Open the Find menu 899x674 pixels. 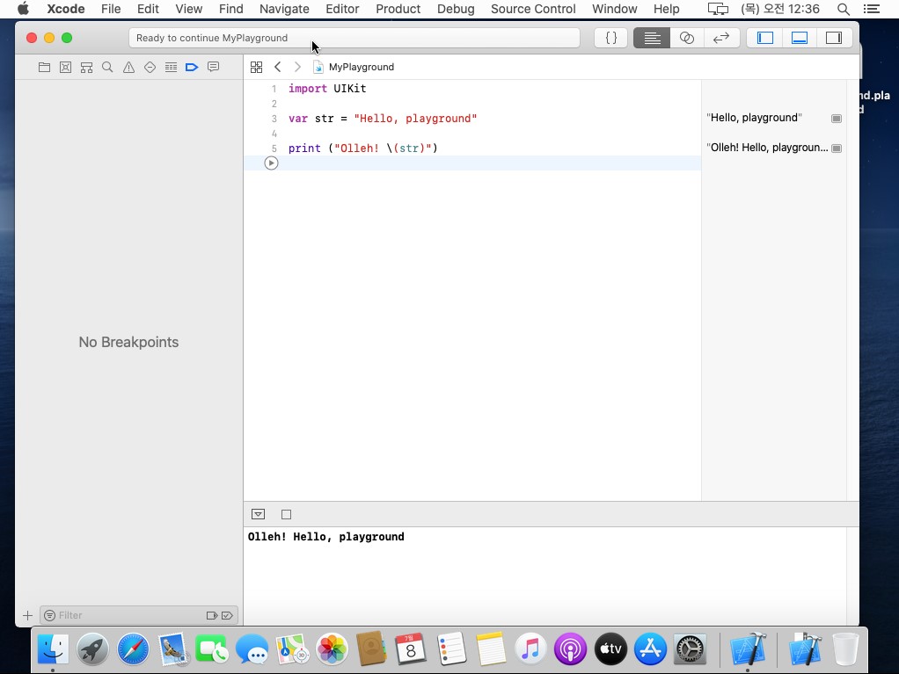click(x=231, y=9)
